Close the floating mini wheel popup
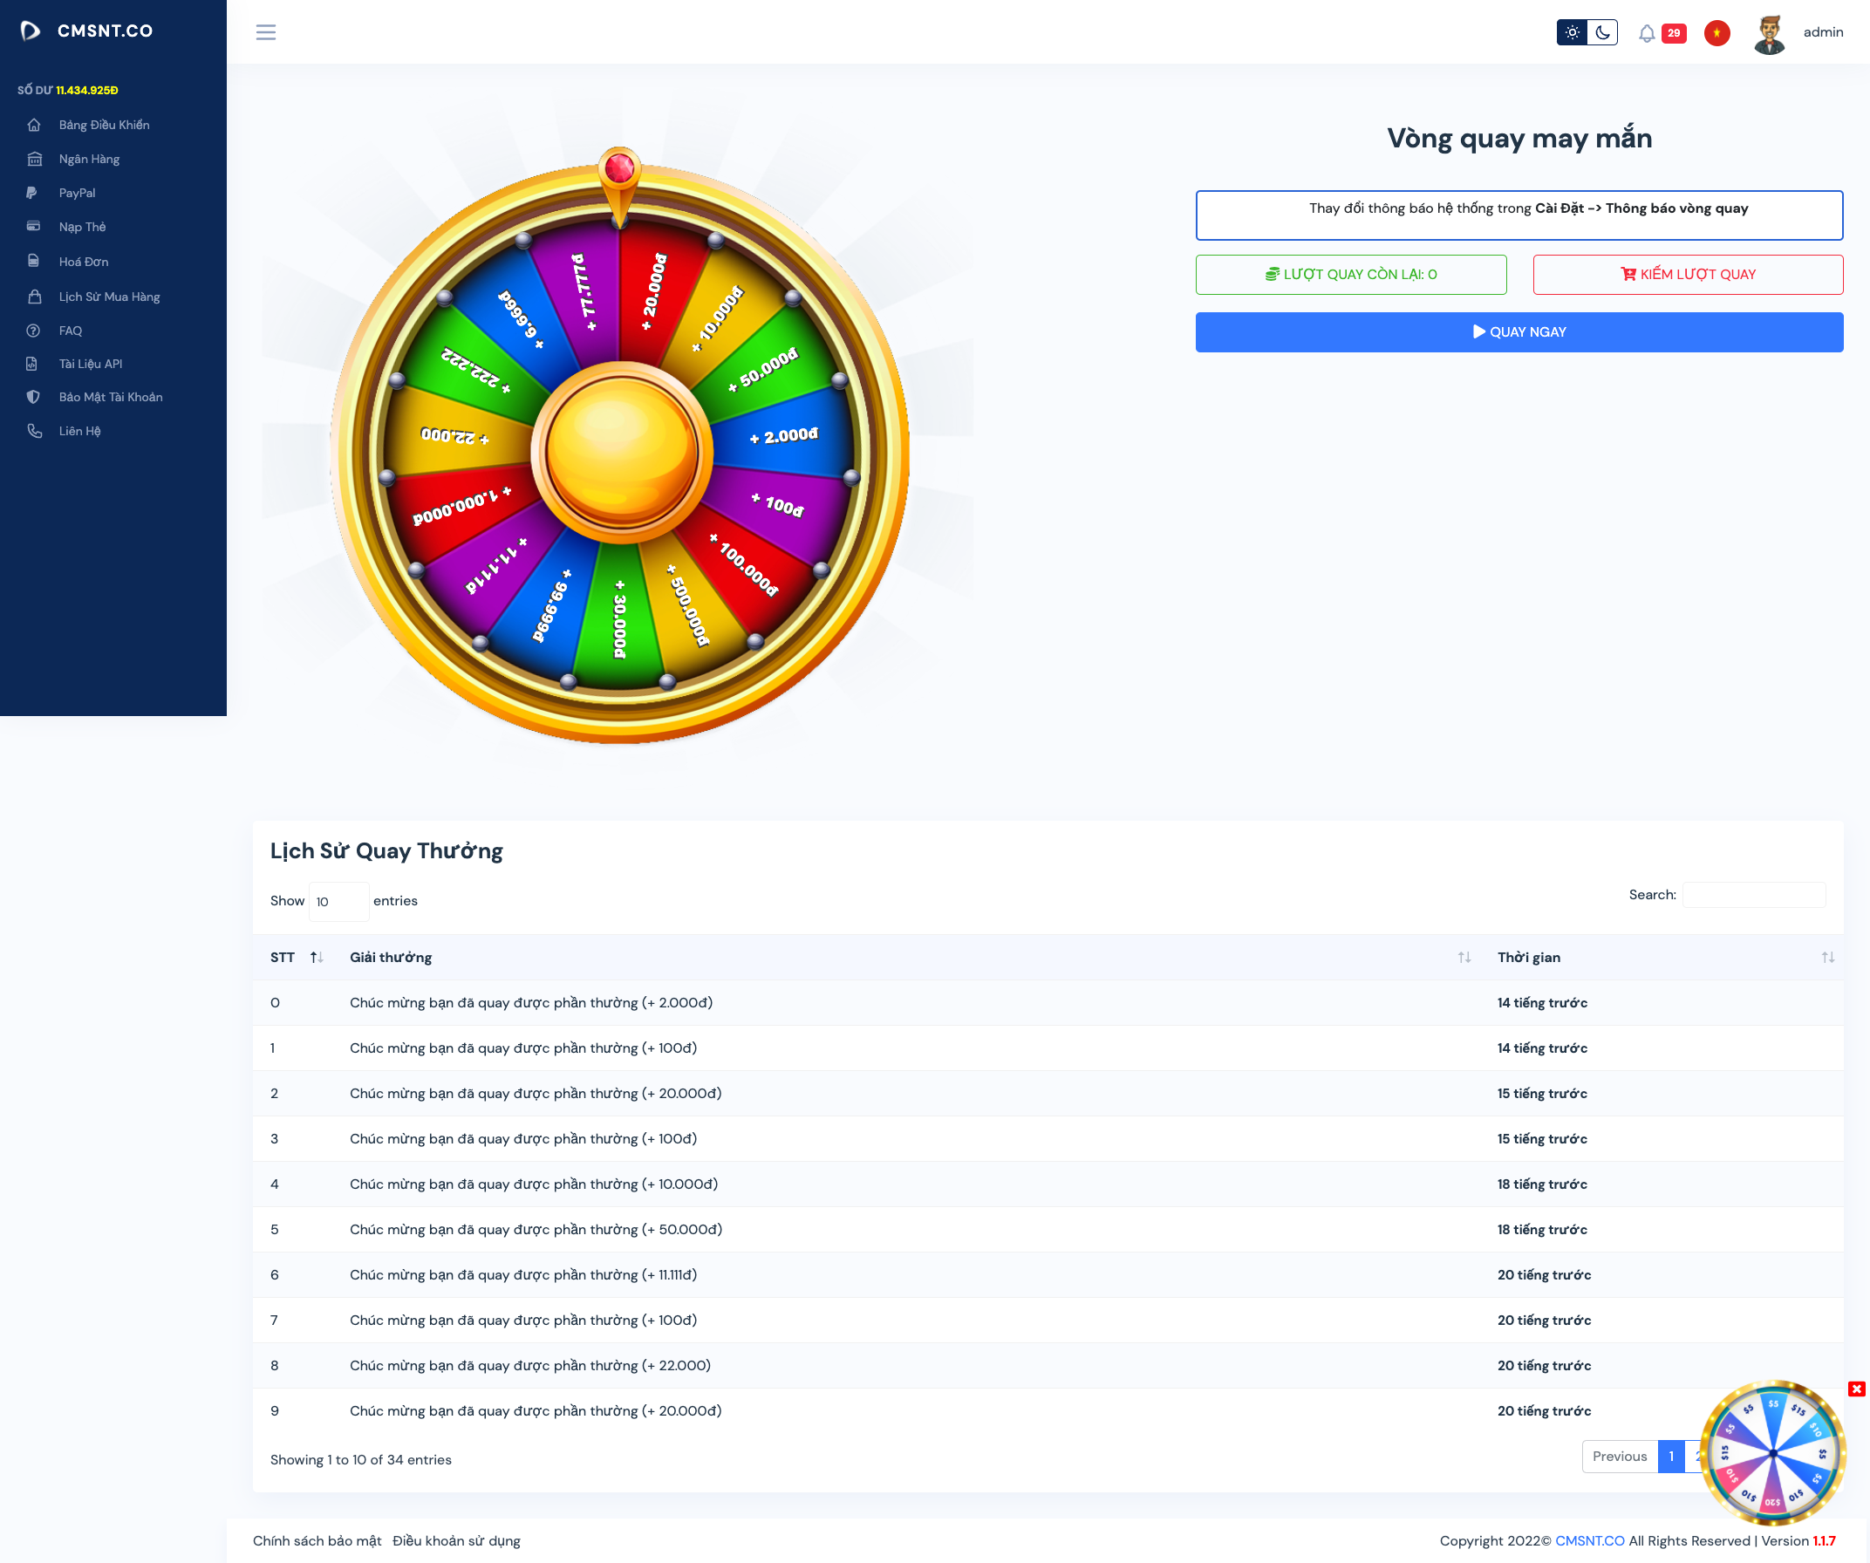1870x1563 pixels. (1856, 1389)
